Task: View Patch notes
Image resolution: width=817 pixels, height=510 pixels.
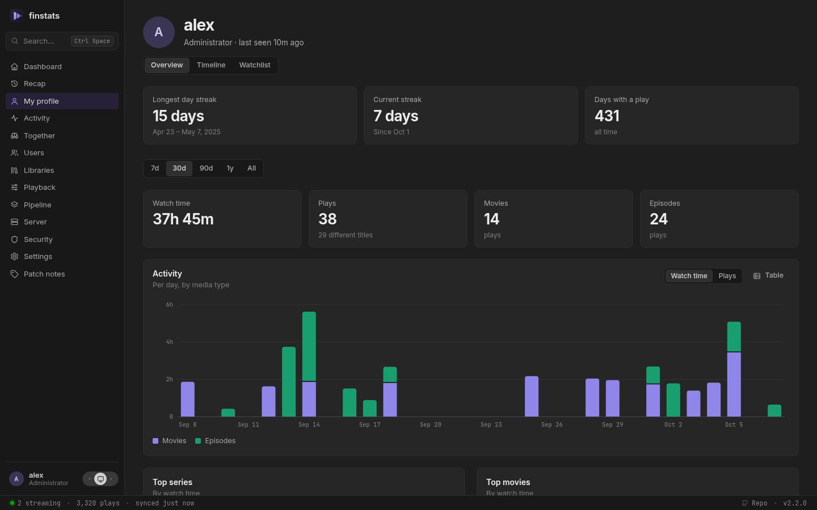Action: pos(62,274)
